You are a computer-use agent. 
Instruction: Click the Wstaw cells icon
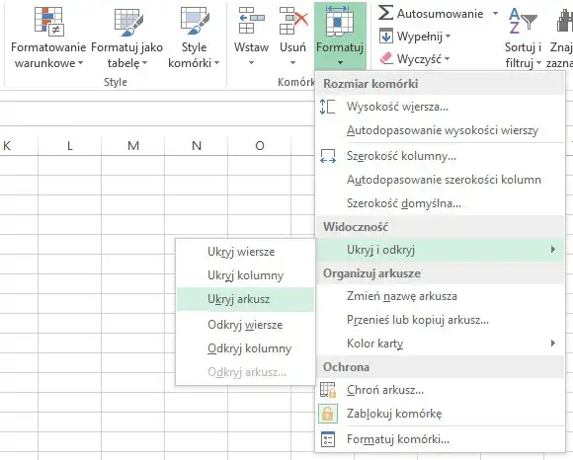pyautogui.click(x=251, y=21)
